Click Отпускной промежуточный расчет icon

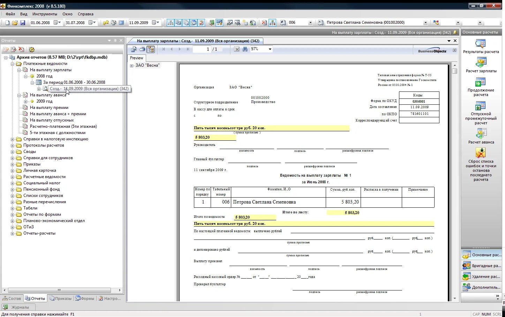click(481, 106)
